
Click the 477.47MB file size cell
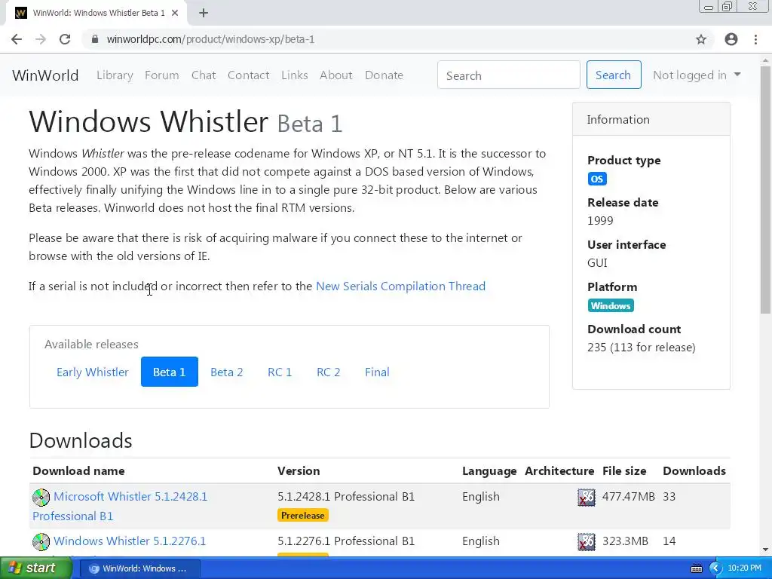[628, 497]
